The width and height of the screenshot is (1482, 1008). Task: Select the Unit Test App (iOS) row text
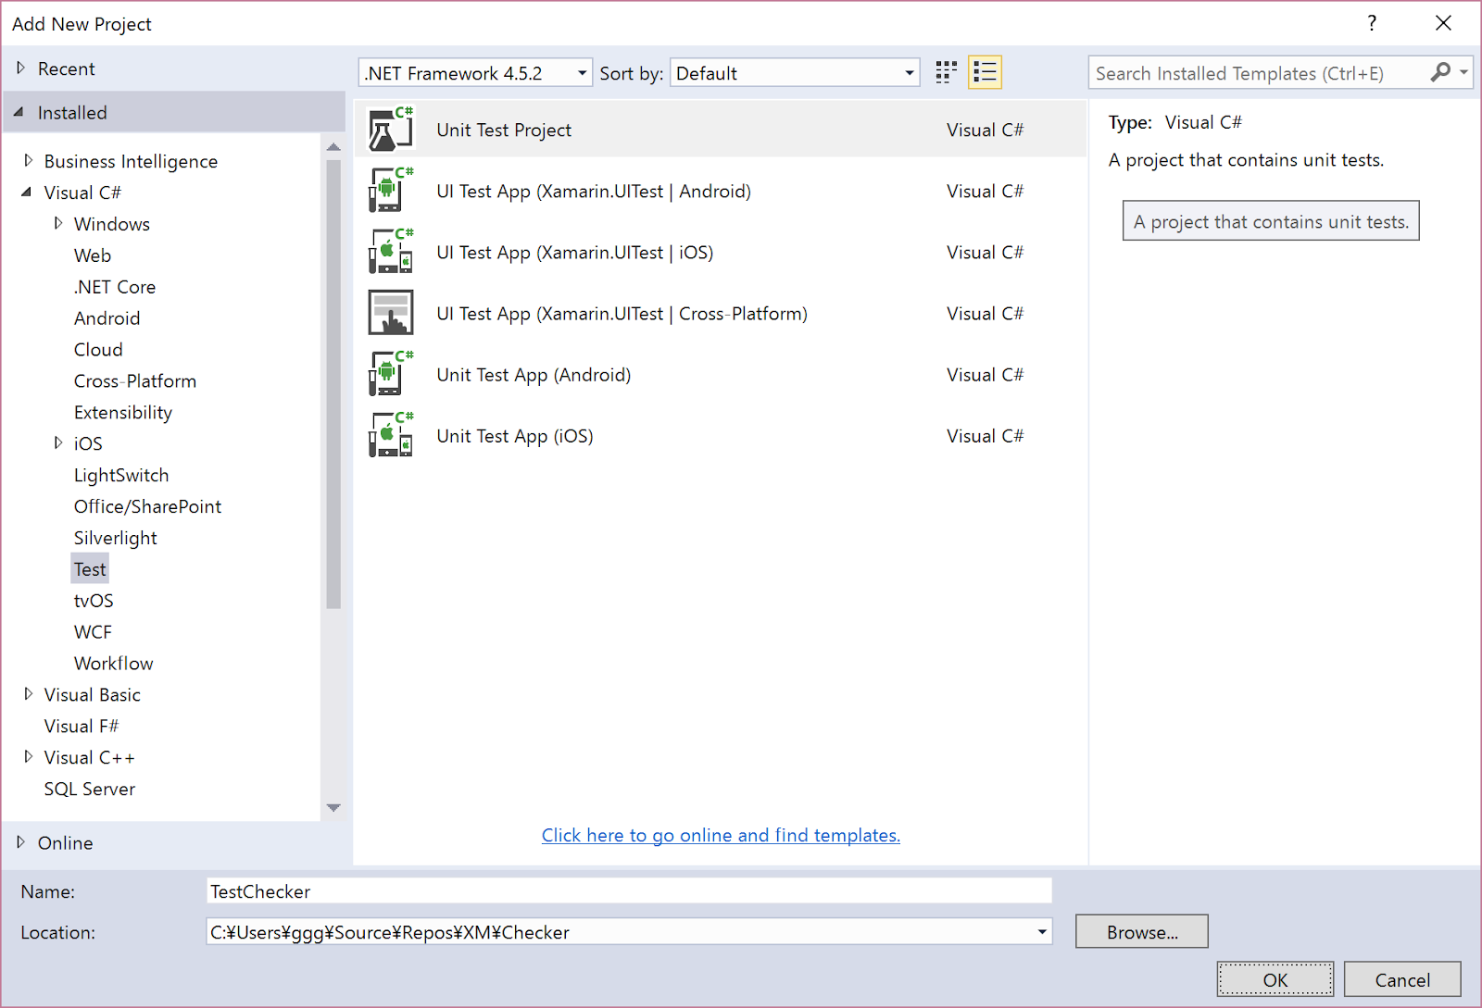[515, 436]
